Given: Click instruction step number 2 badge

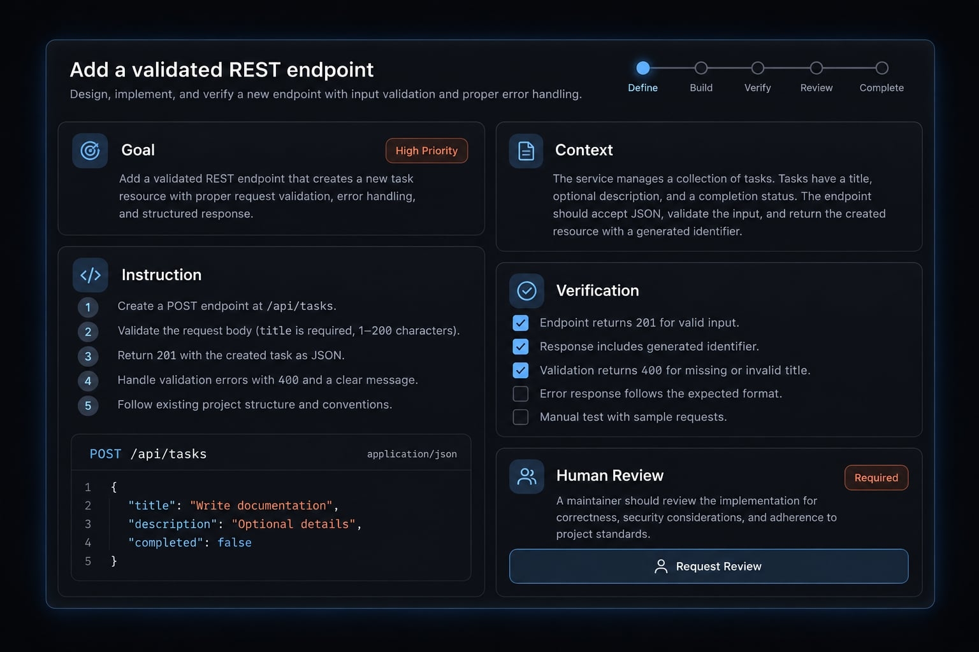Looking at the screenshot, I should point(88,332).
